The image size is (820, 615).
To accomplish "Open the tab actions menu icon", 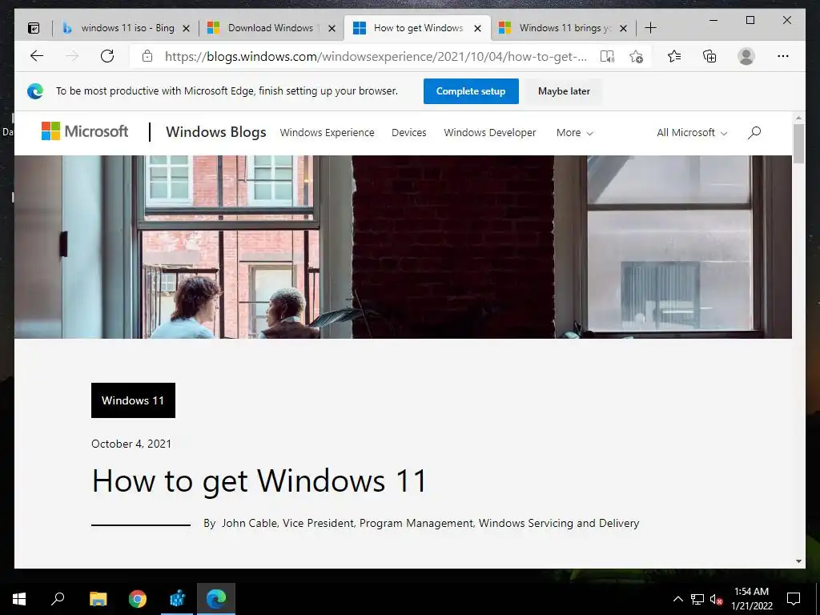I will click(34, 28).
